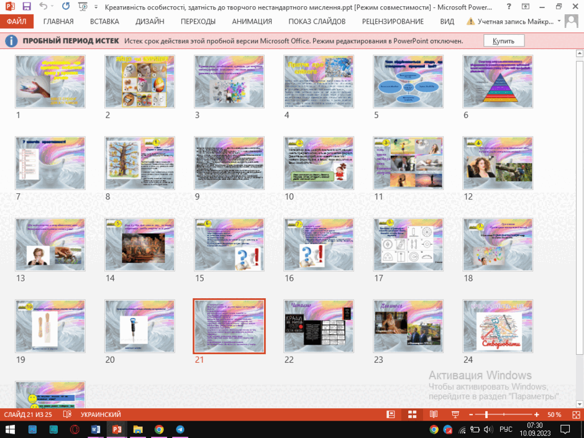Open the ДИЗАЙН ribbon tab
The width and height of the screenshot is (584, 438).
click(150, 22)
